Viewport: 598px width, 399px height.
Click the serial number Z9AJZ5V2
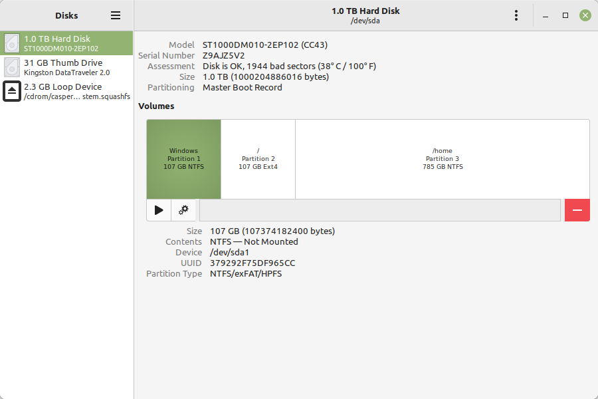pyautogui.click(x=223, y=55)
